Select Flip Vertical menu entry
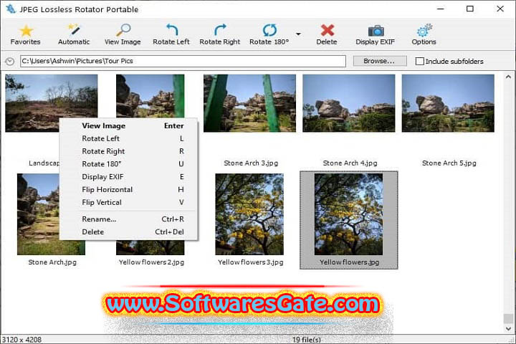The height and width of the screenshot is (344, 516). pyautogui.click(x=129, y=202)
